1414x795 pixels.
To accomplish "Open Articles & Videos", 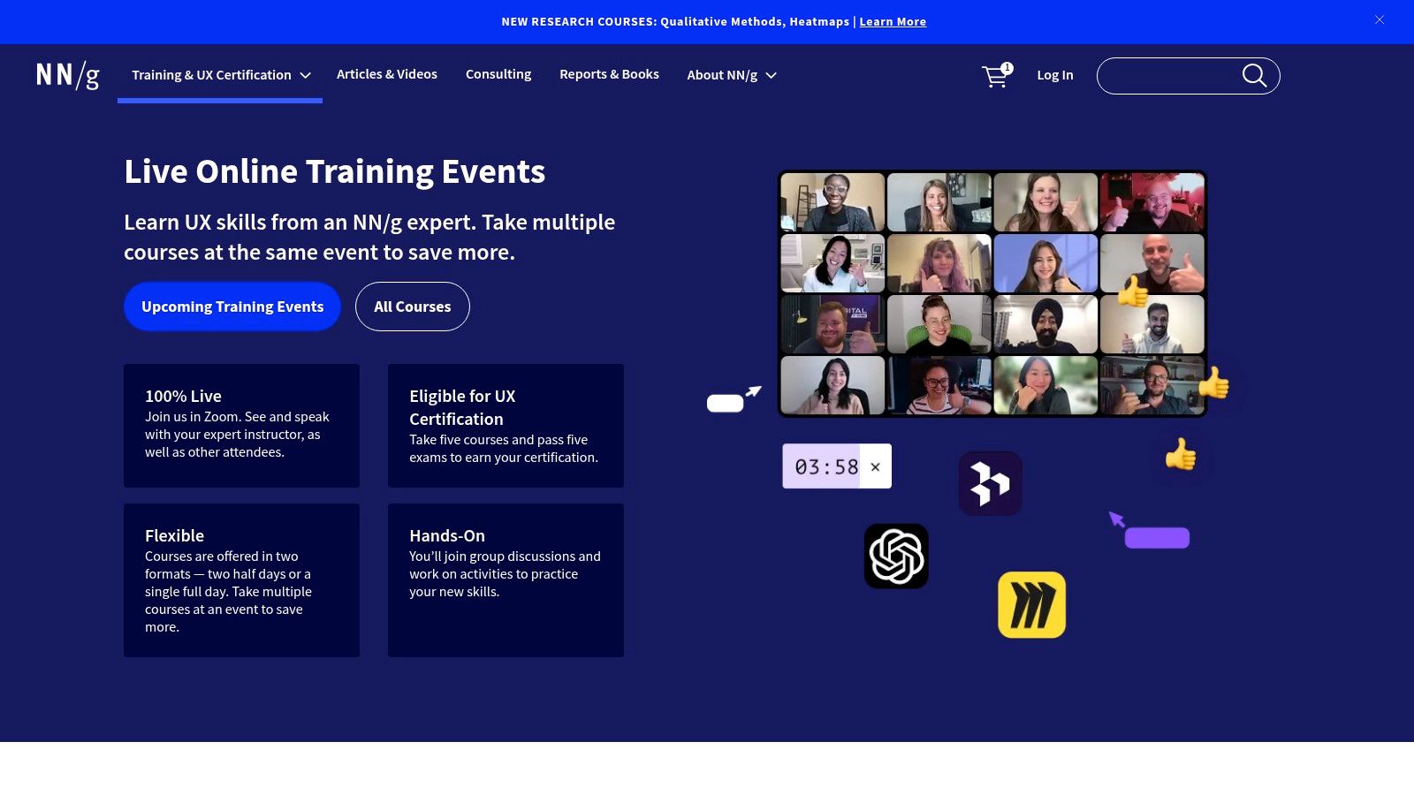I will (387, 74).
